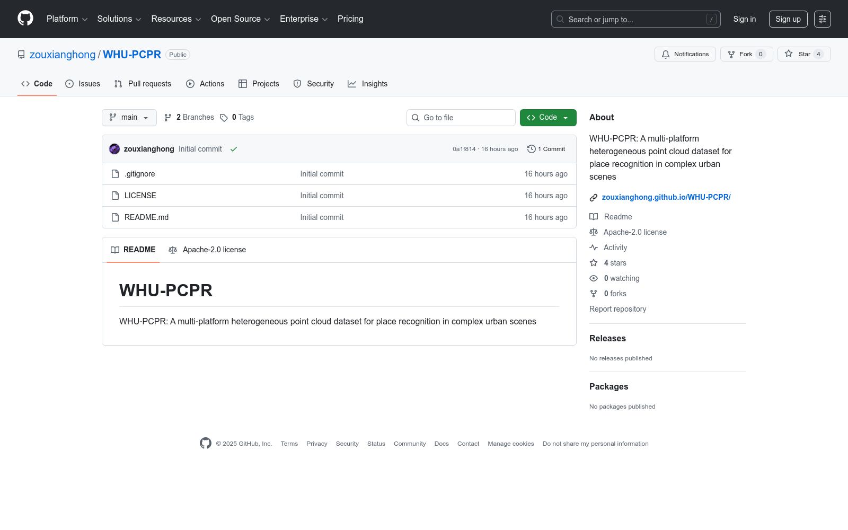This screenshot has width=848, height=530.
Task: Open commit hash 0a1f814
Action: pyautogui.click(x=464, y=149)
